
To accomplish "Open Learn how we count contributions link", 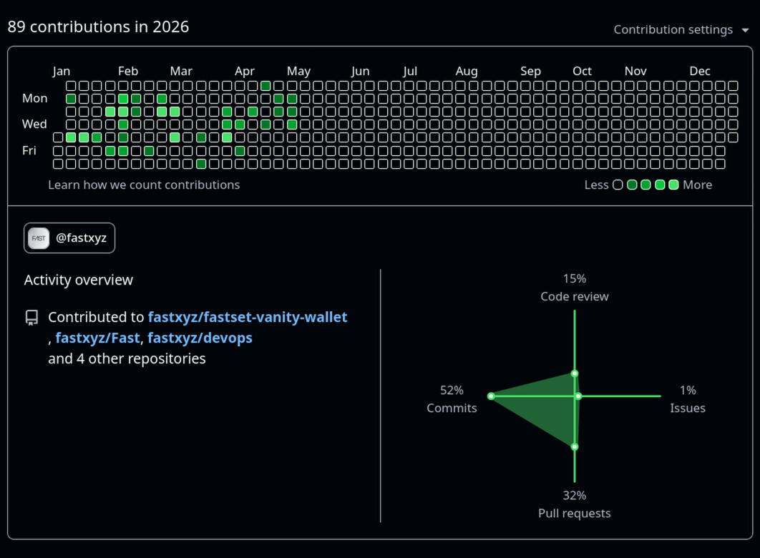I will coord(144,185).
